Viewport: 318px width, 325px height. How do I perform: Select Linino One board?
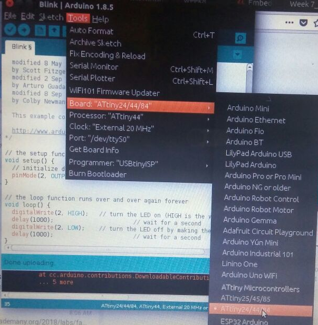(x=239, y=264)
